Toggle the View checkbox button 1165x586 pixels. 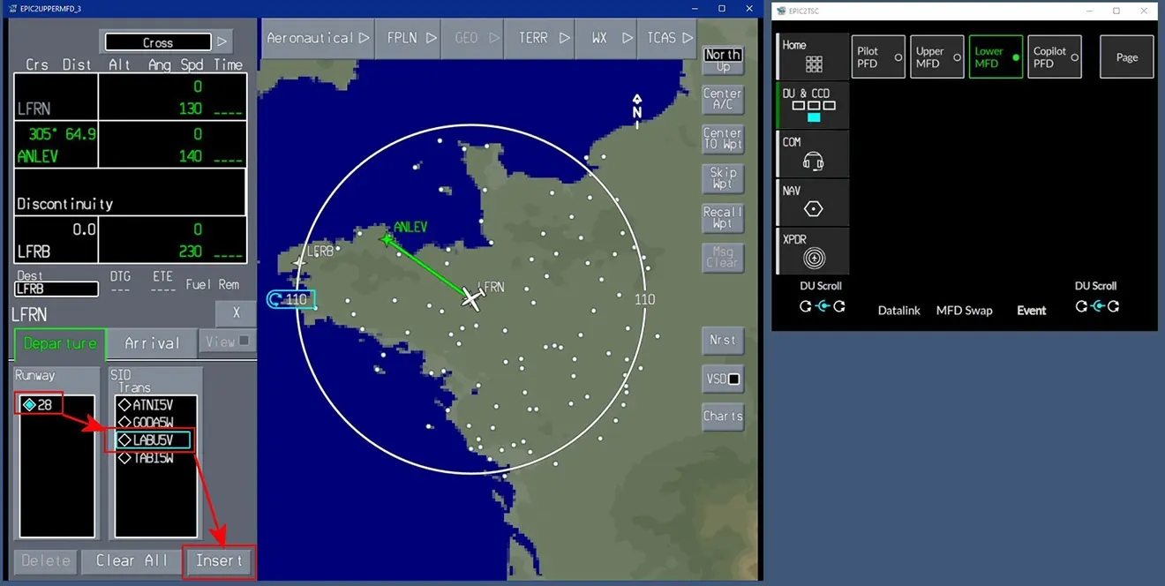(227, 342)
